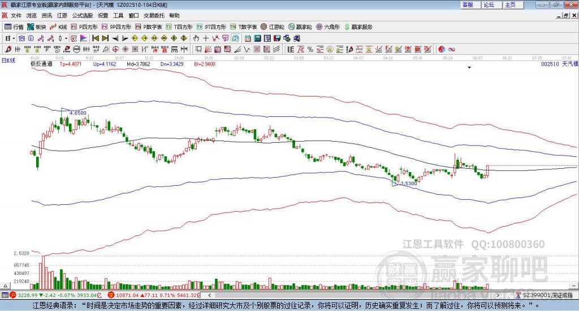Expand the candlestick style dropdown arrow

pyautogui.click(x=66, y=38)
